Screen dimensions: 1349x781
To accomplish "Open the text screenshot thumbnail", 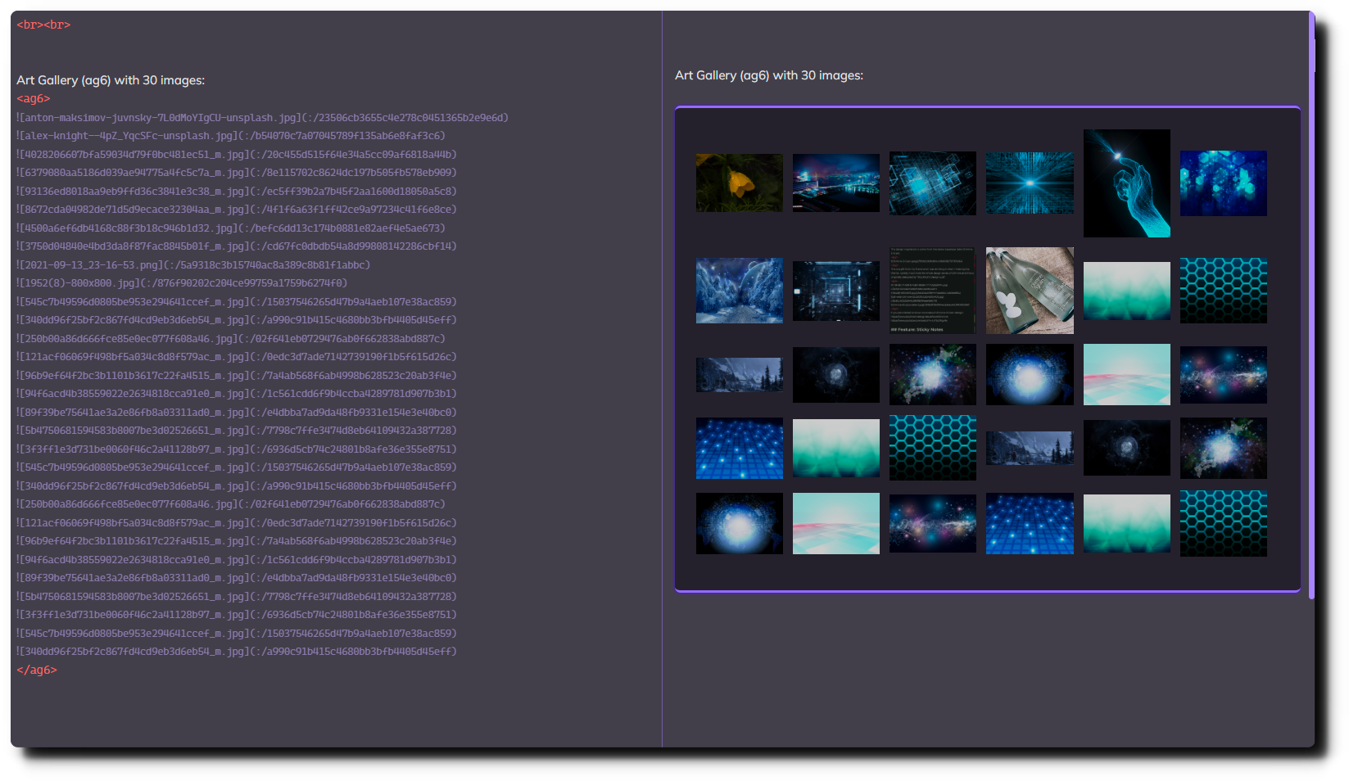I will pos(932,291).
